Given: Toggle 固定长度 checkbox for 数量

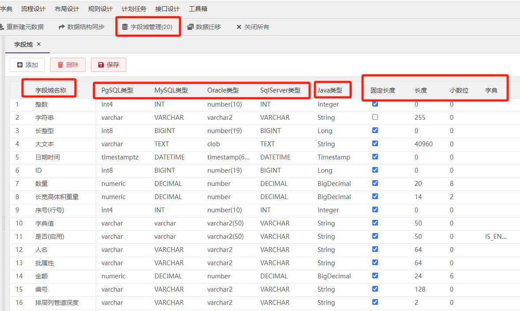Looking at the screenshot, I should 375,183.
